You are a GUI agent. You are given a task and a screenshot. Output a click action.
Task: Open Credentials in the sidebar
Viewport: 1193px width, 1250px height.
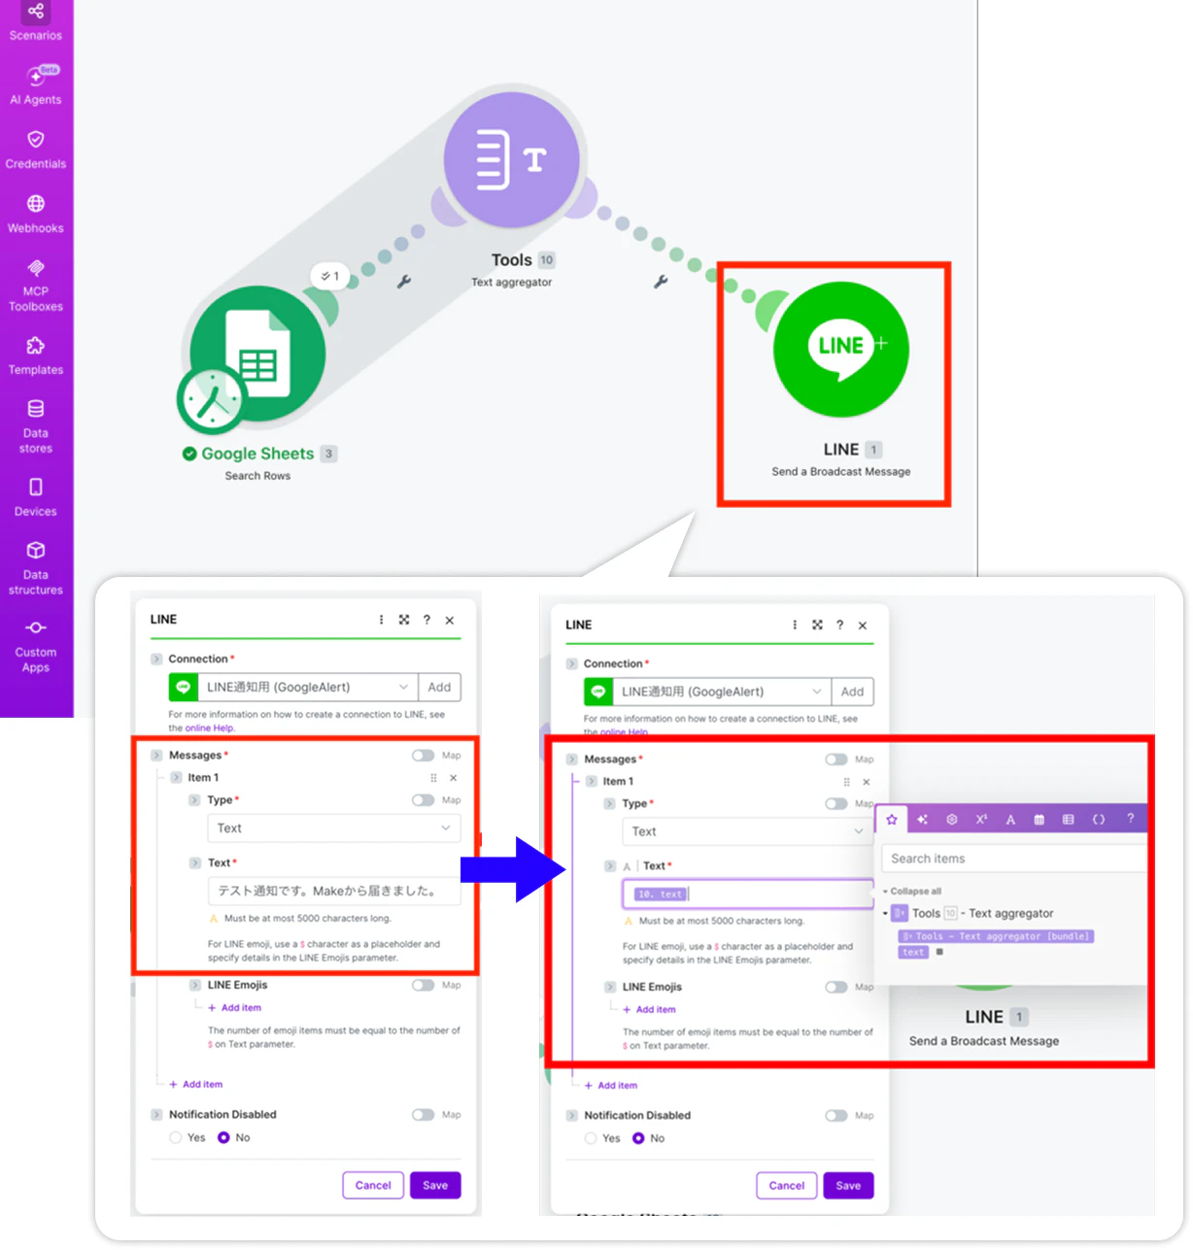36,150
